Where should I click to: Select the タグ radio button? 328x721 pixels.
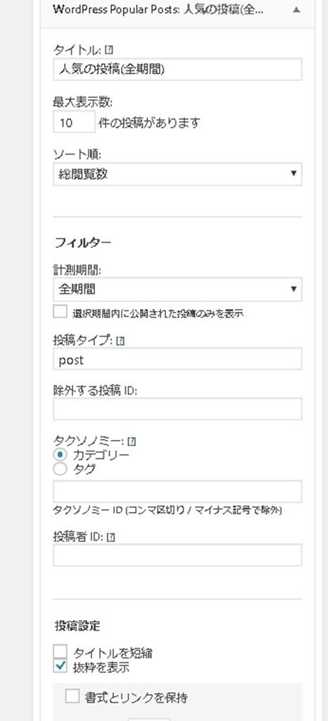[x=60, y=469]
